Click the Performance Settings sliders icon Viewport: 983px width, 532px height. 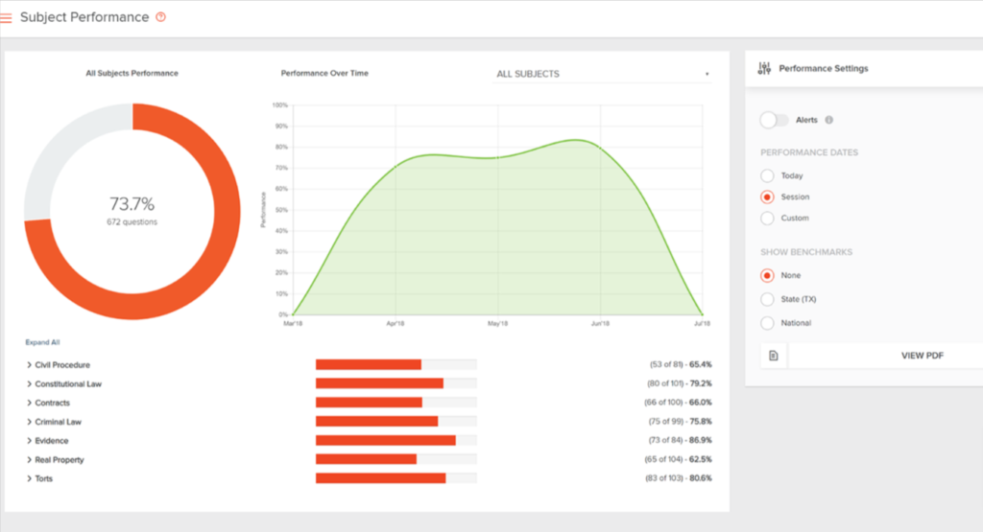764,69
